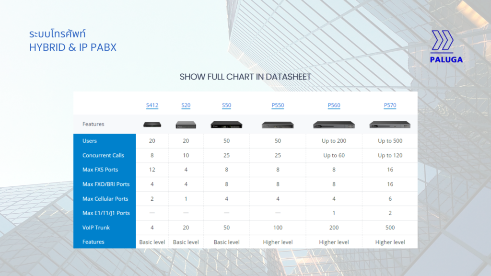491x276 pixels.
Task: Open the P560 model link
Action: 334,105
